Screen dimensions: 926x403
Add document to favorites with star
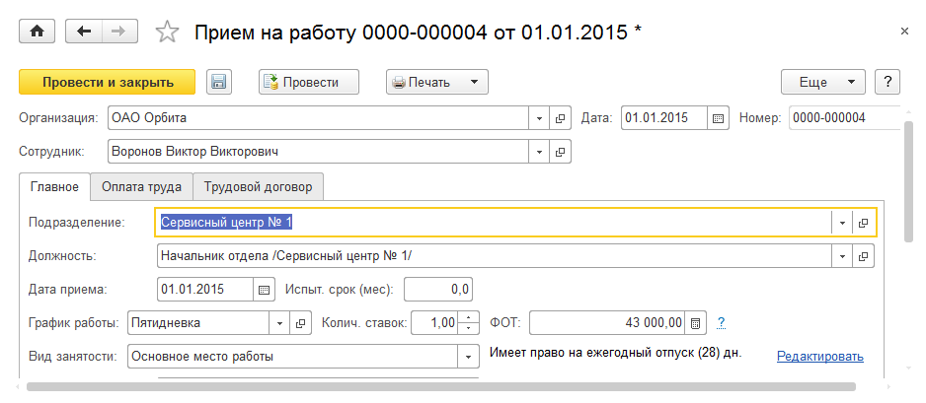[168, 33]
